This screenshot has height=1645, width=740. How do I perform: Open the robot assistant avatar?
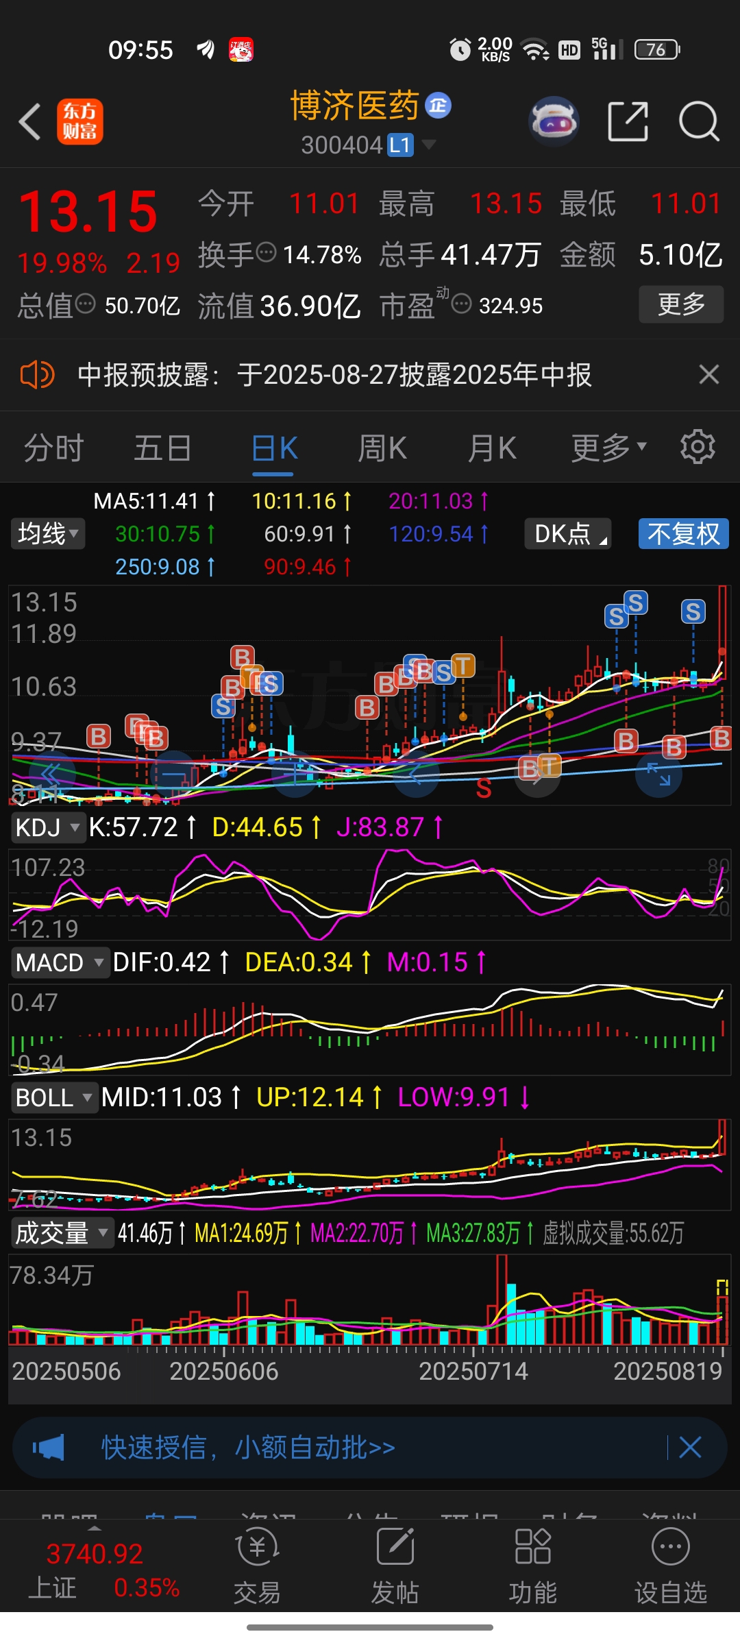554,121
